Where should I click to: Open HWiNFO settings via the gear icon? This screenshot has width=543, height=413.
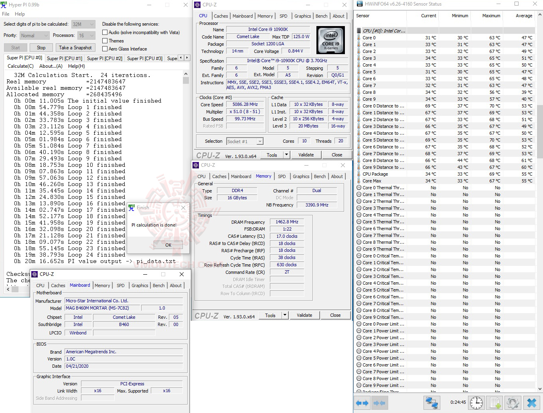pyautogui.click(x=513, y=403)
